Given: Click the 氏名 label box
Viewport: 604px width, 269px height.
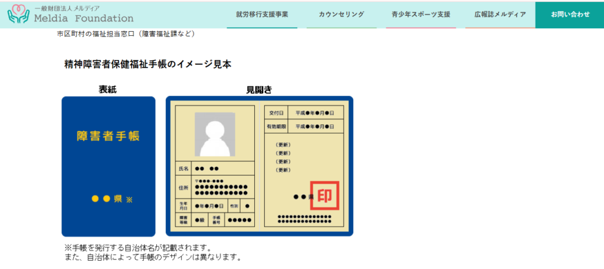Looking at the screenshot, I should point(183,168).
